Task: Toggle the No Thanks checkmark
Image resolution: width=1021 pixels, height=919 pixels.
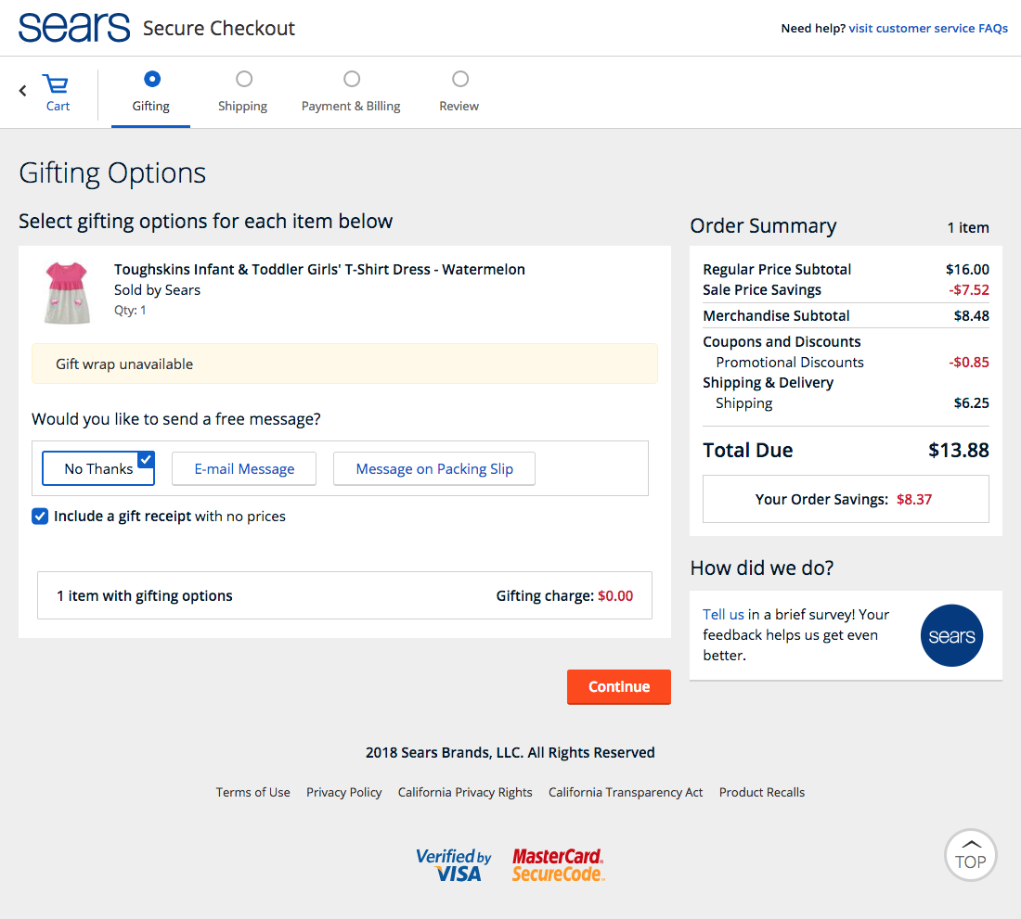Action: coord(145,459)
